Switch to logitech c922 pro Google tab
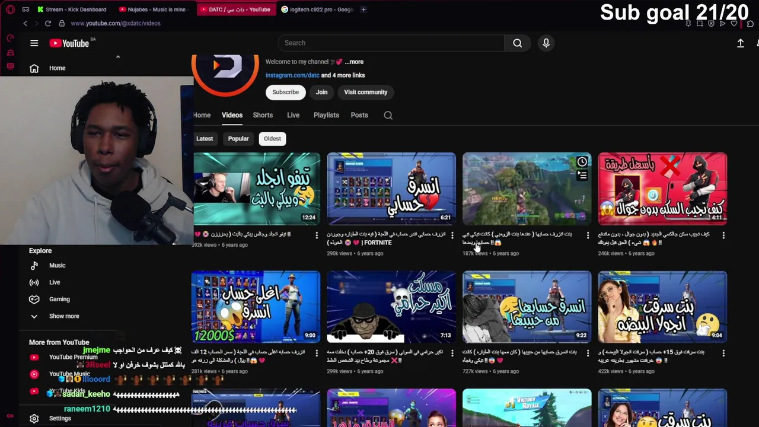Screen dimensions: 759x427 [317, 9]
